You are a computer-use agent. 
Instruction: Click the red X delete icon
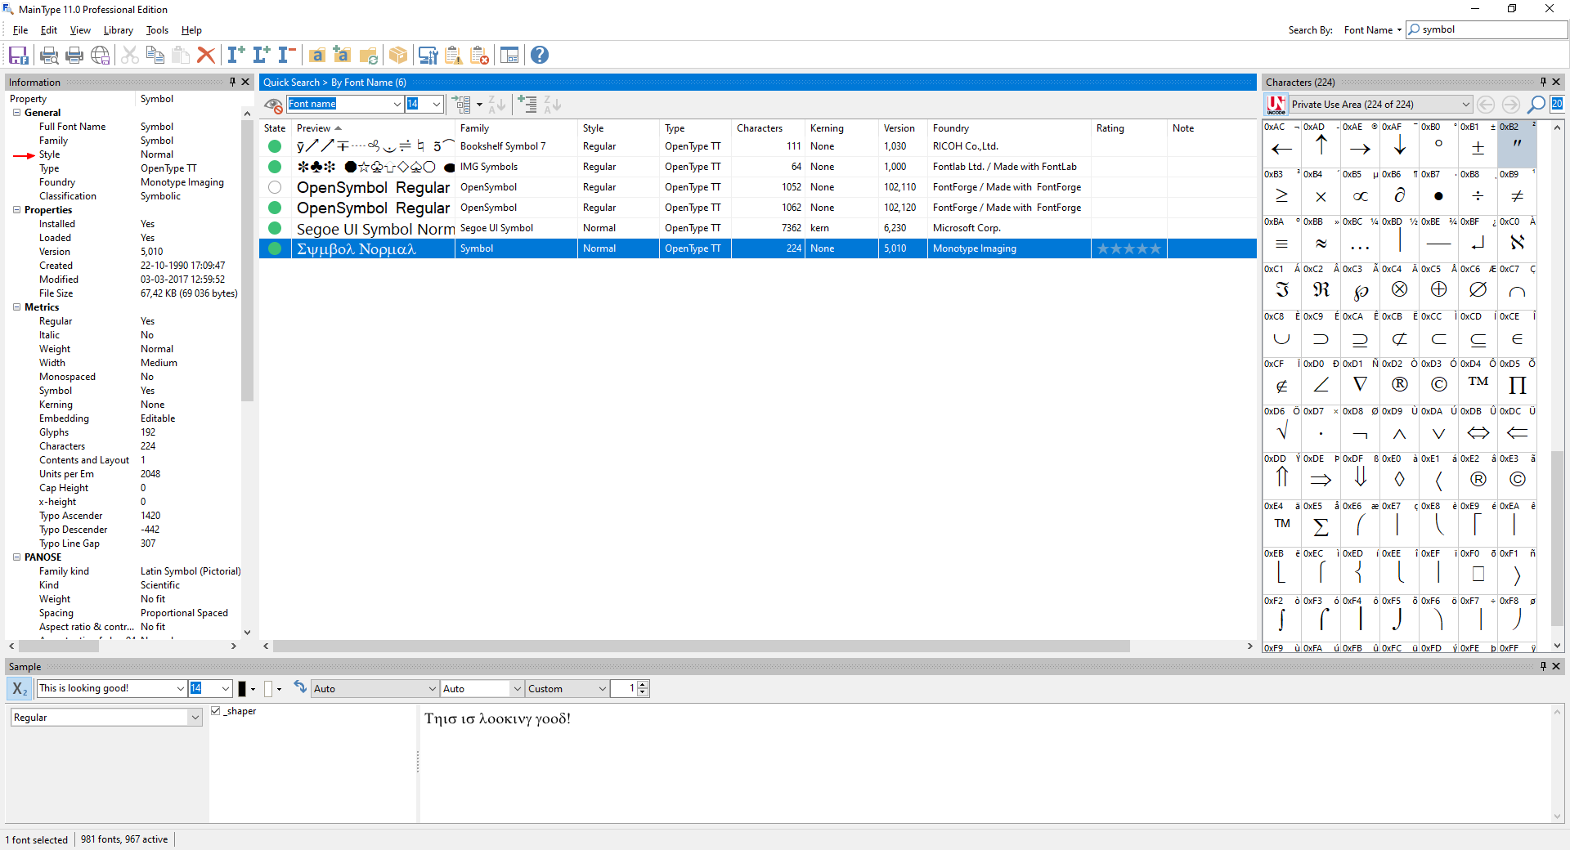coord(206,55)
